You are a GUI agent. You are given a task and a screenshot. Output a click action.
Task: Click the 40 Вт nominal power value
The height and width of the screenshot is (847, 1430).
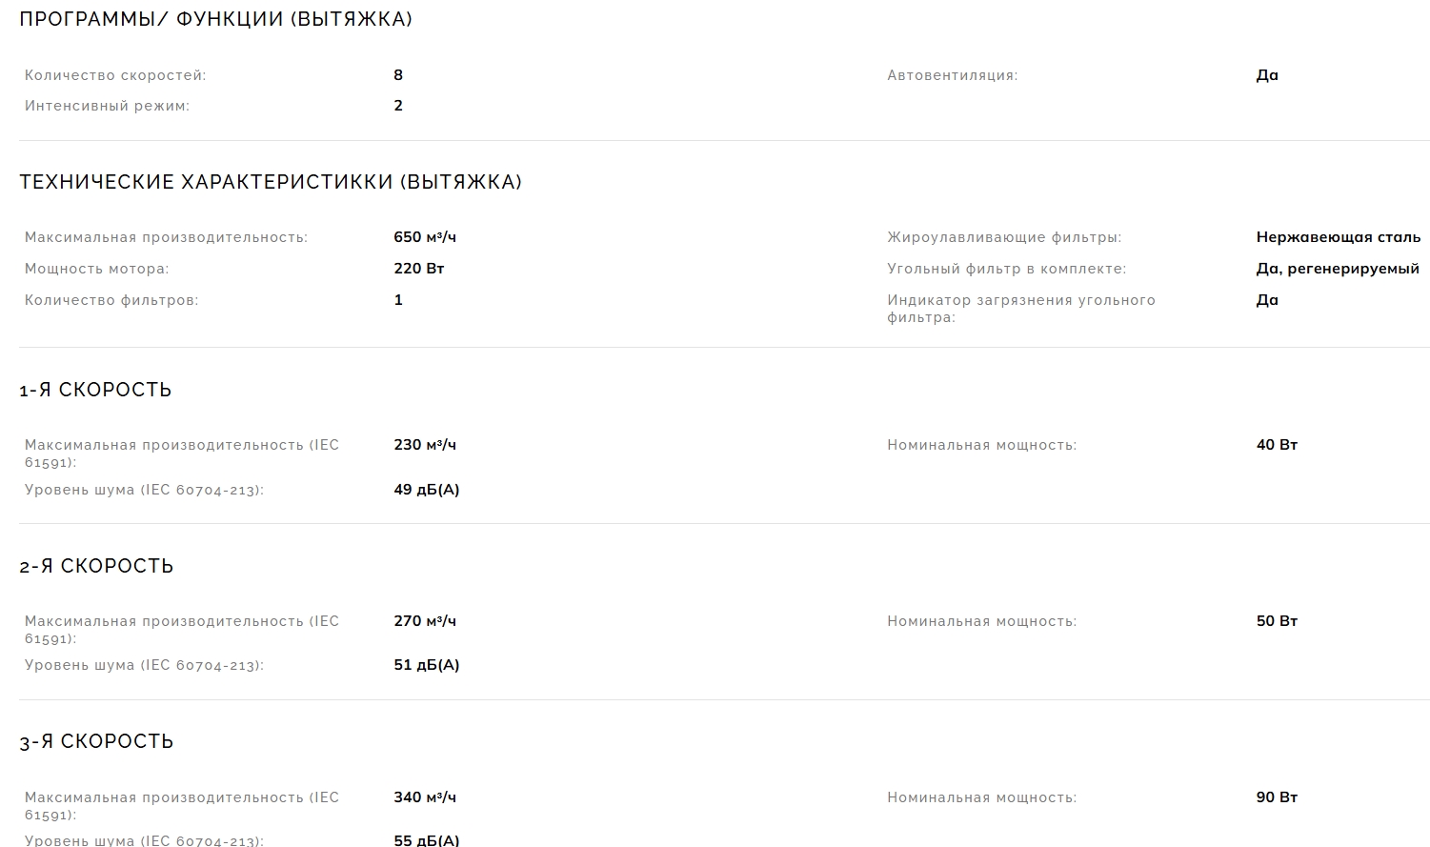1277,445
